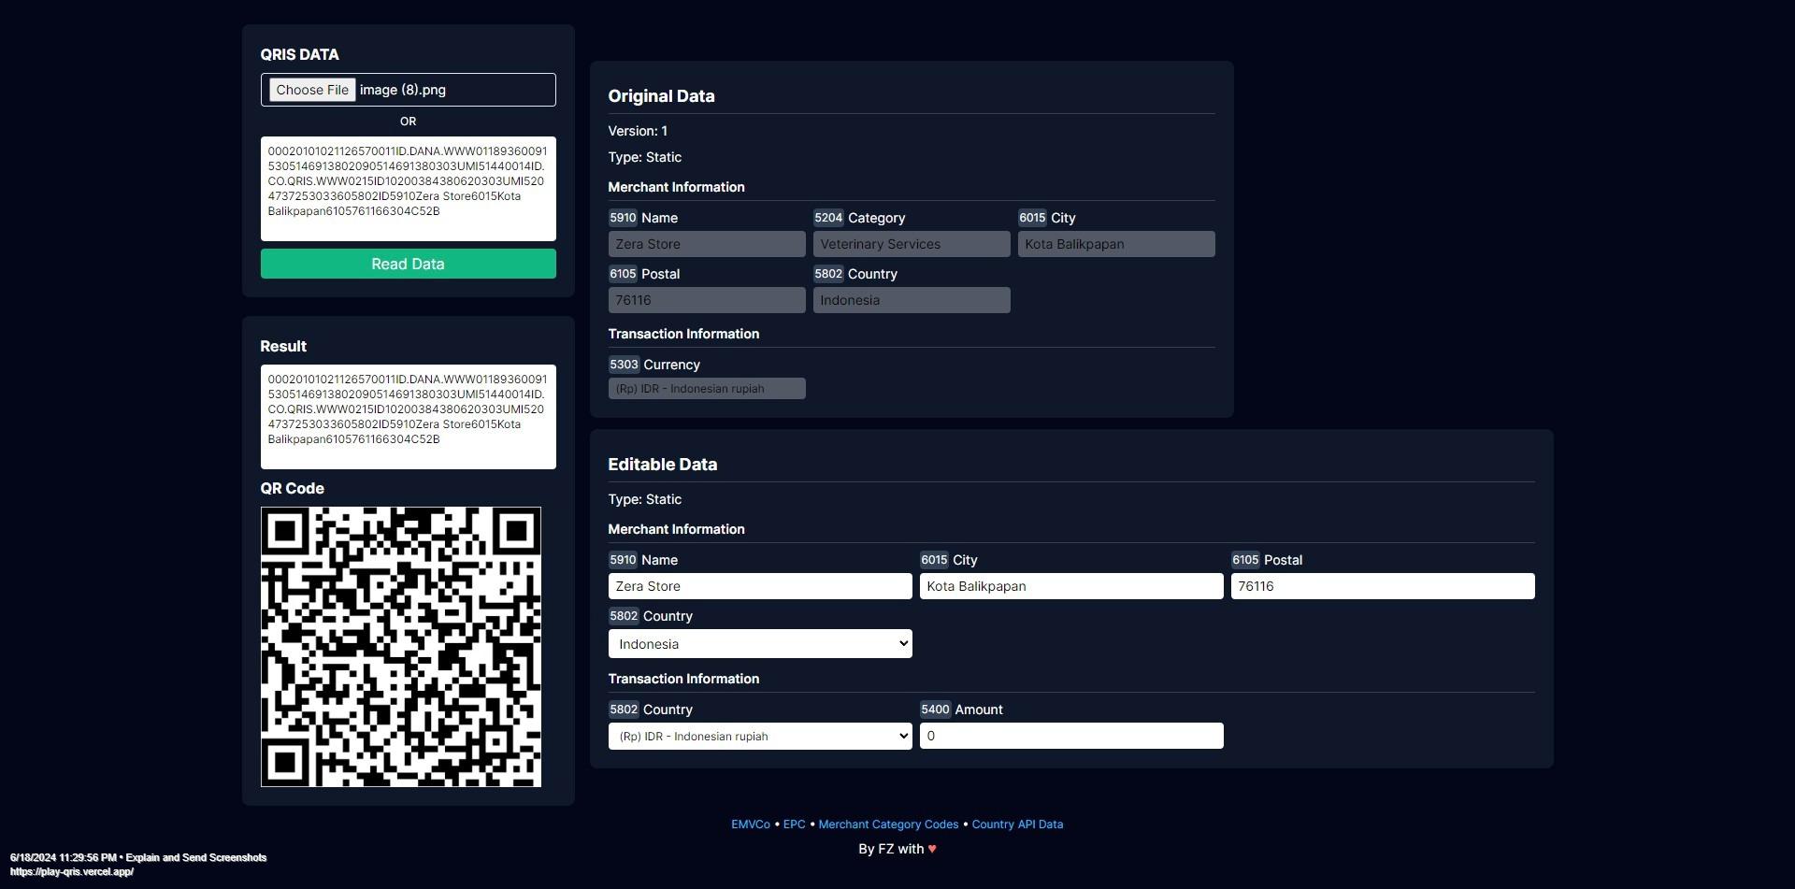The height and width of the screenshot is (889, 1795).
Task: Click the original Currency field showing IDR
Action: 706,389
